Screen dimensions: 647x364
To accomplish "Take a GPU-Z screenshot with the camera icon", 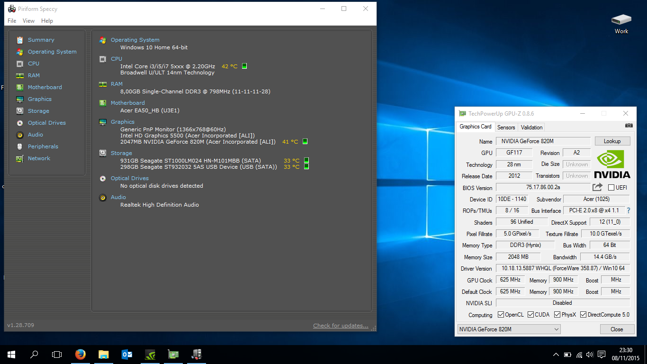I will point(629,126).
